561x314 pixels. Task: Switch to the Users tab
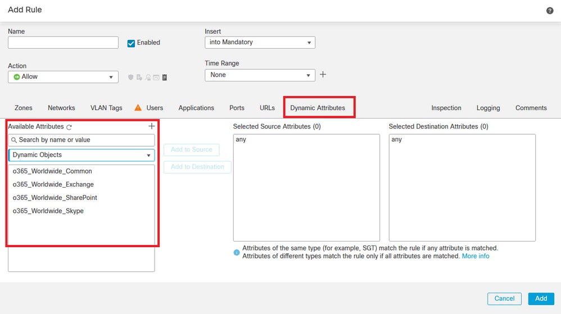[x=155, y=108]
